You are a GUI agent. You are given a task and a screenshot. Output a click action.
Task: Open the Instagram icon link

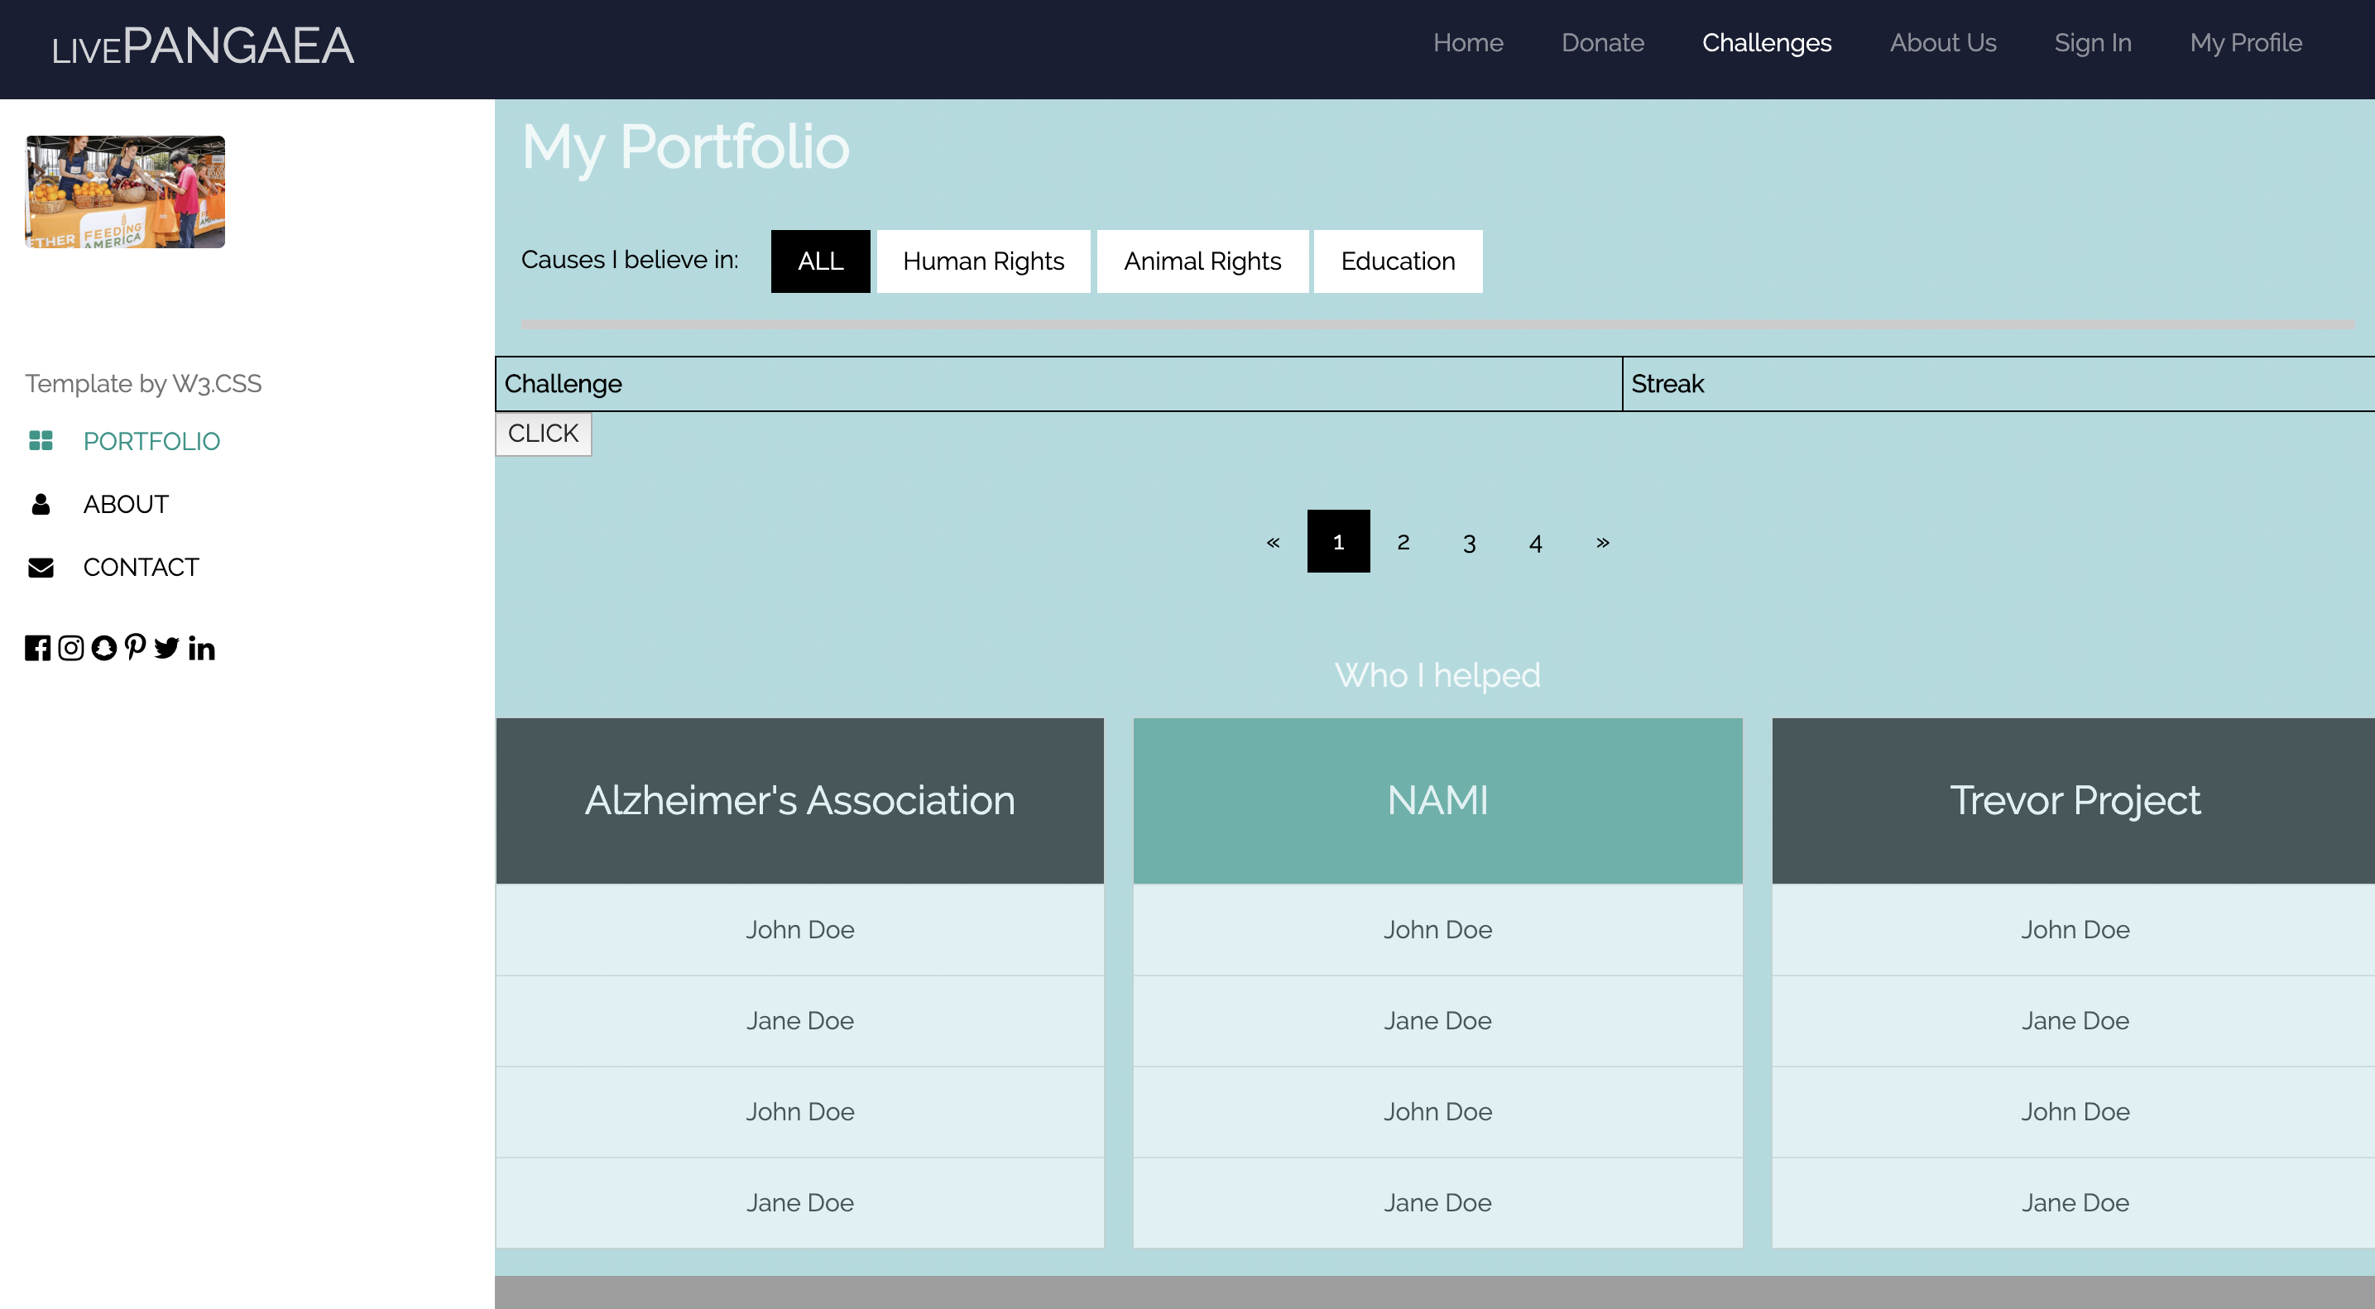pyautogui.click(x=71, y=648)
